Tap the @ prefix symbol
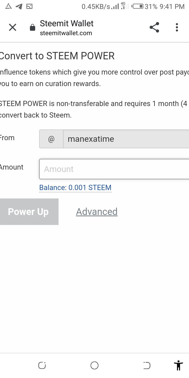Screen dimensions: 189x378 pos(51,139)
